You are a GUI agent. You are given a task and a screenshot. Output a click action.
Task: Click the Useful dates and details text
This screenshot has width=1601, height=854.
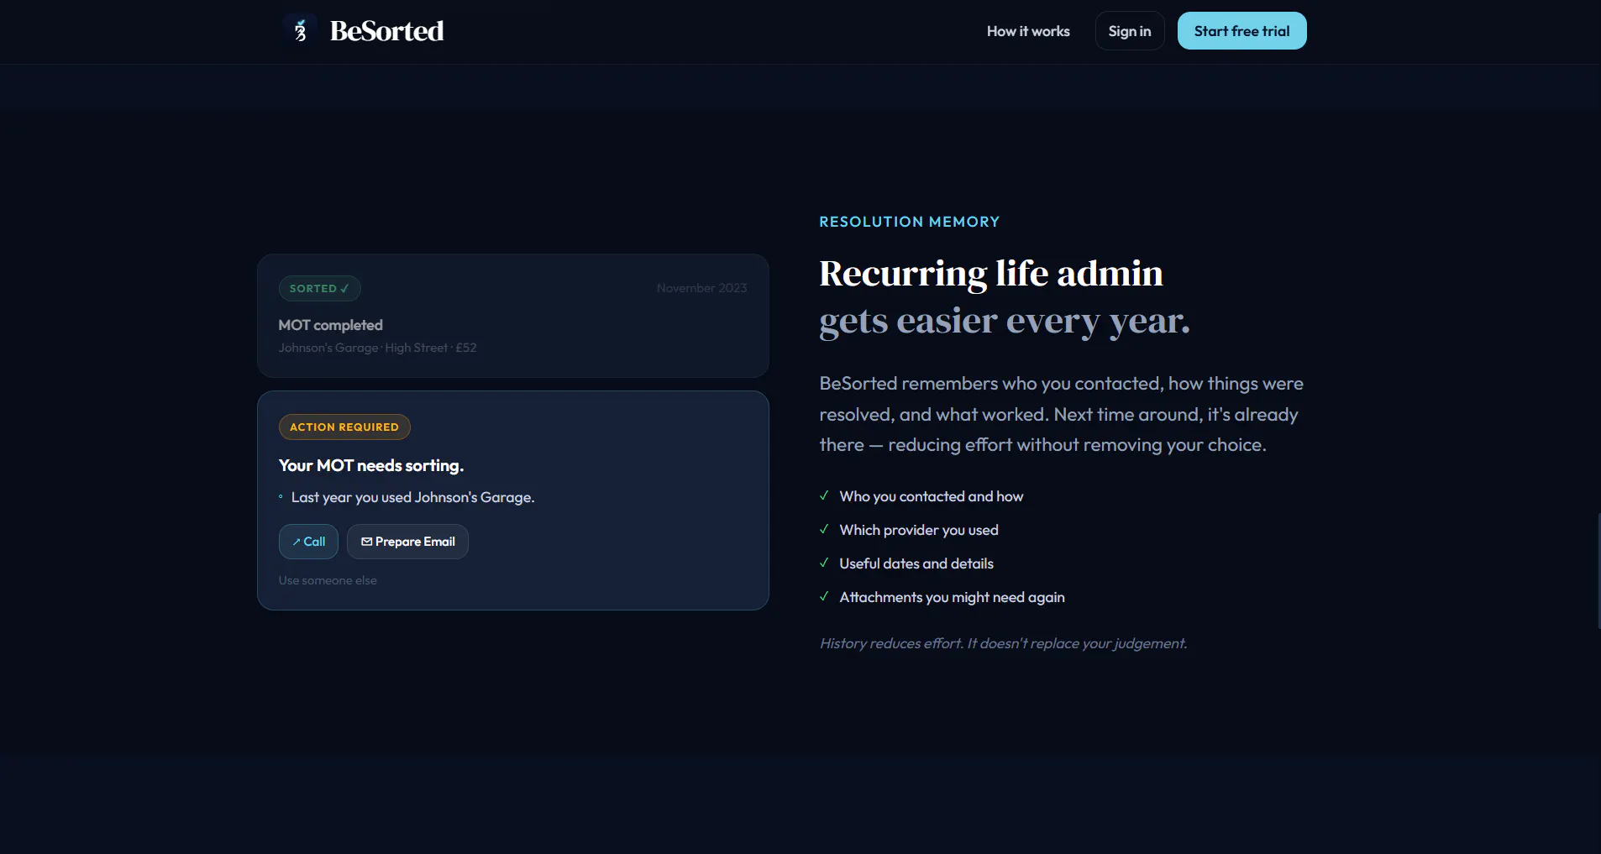(916, 563)
